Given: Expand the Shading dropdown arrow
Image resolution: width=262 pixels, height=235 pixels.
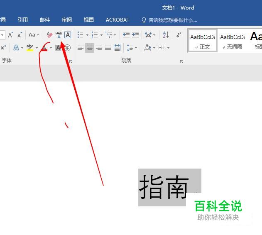Looking at the screenshot, I should point(154,48).
